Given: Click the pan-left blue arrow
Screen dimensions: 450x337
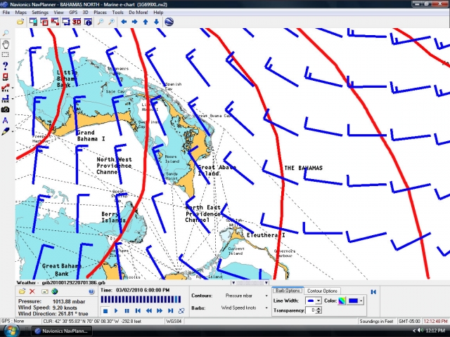Looking at the screenshot, I should 124,22.
